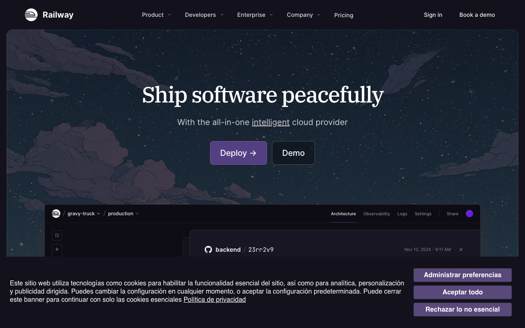Open the Política de privacidad link
The height and width of the screenshot is (328, 525).
pos(215,300)
